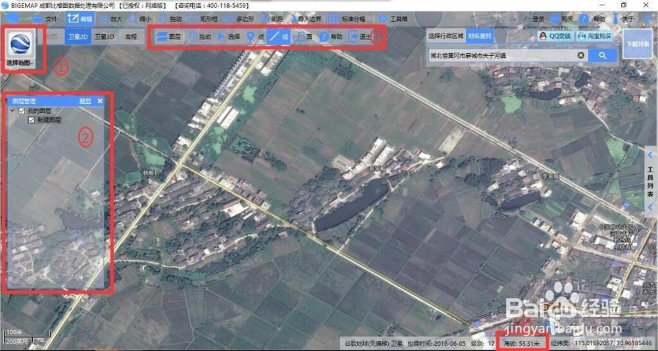
Task: Select the 矩形框 rectangle selection tool
Action: click(x=203, y=19)
